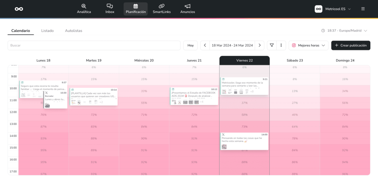The height and width of the screenshot is (183, 378).
Task: Click in the Buscar search field
Action: (x=94, y=45)
